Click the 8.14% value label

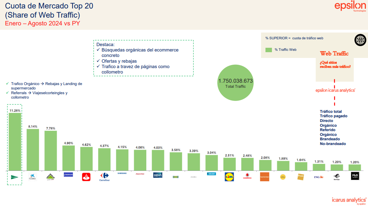(33, 127)
